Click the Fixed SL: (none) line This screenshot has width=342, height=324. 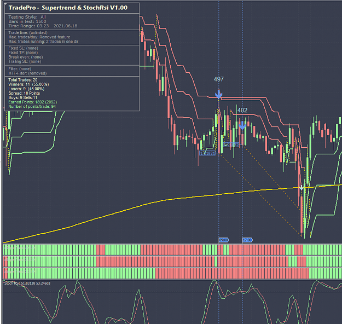(x=23, y=48)
